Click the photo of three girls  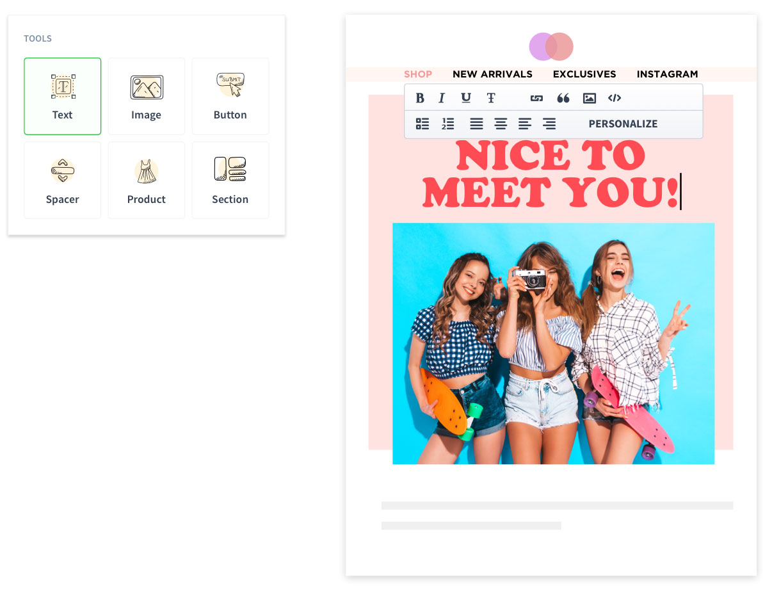coord(553,343)
